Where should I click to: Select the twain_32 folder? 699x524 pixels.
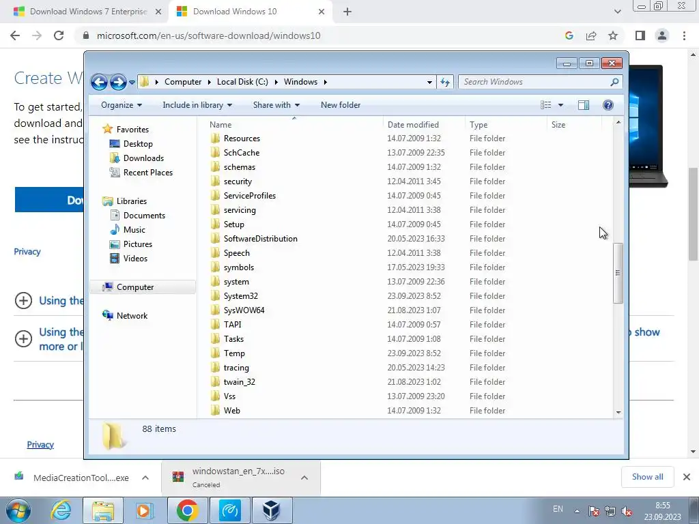pos(240,382)
